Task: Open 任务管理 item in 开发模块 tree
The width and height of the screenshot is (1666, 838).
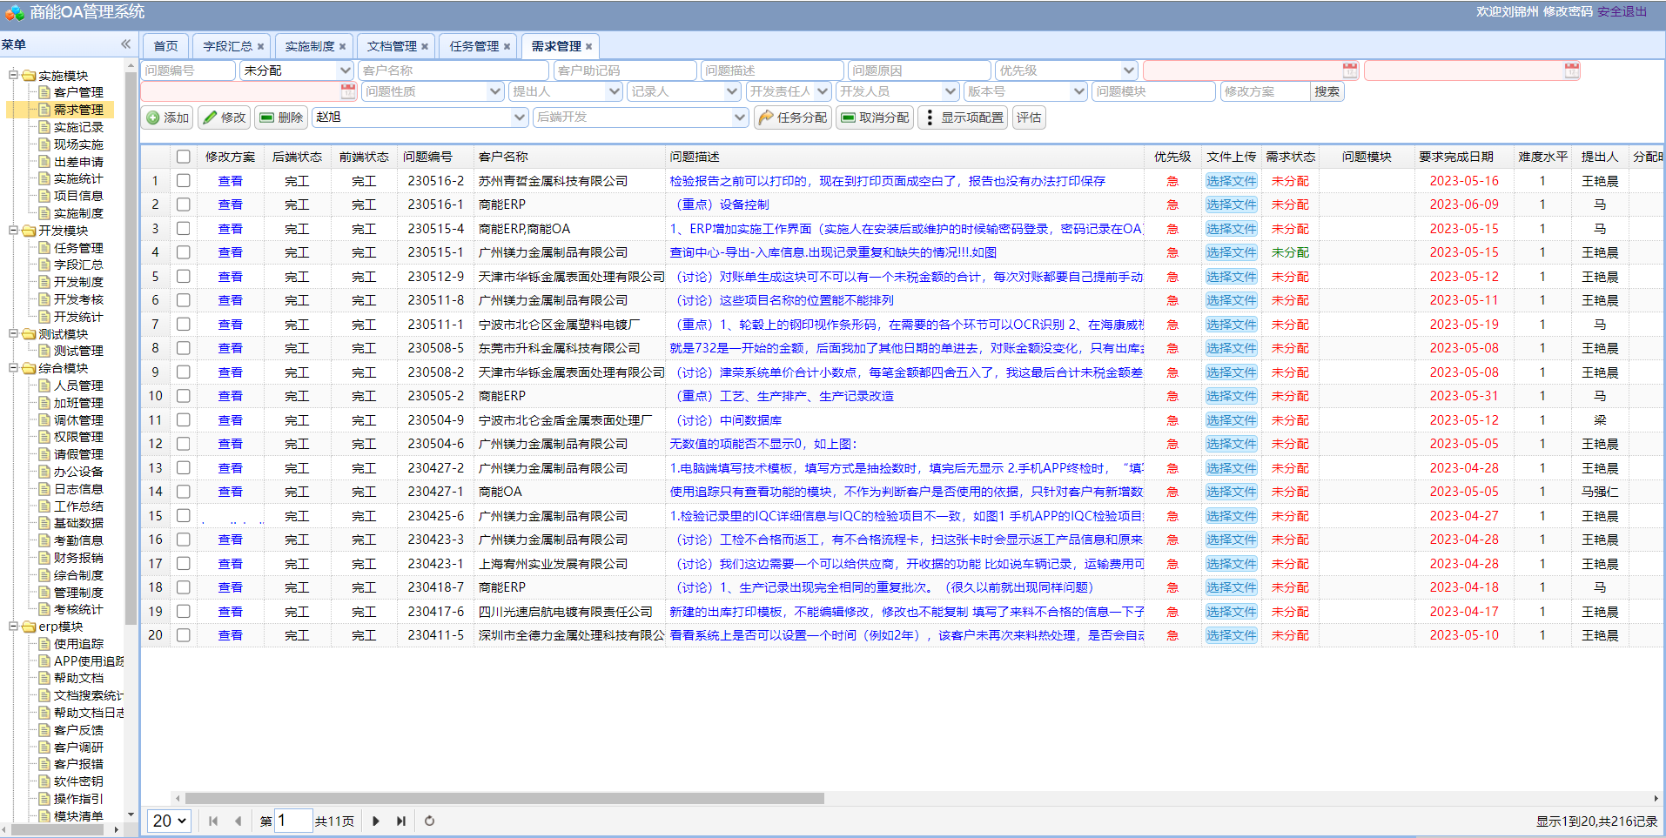Action: tap(78, 248)
